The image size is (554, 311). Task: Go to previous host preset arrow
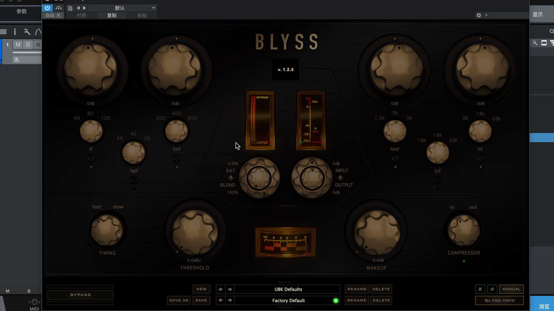point(78,8)
